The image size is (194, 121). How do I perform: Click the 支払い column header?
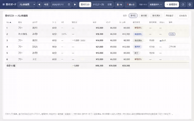coord(162,22)
